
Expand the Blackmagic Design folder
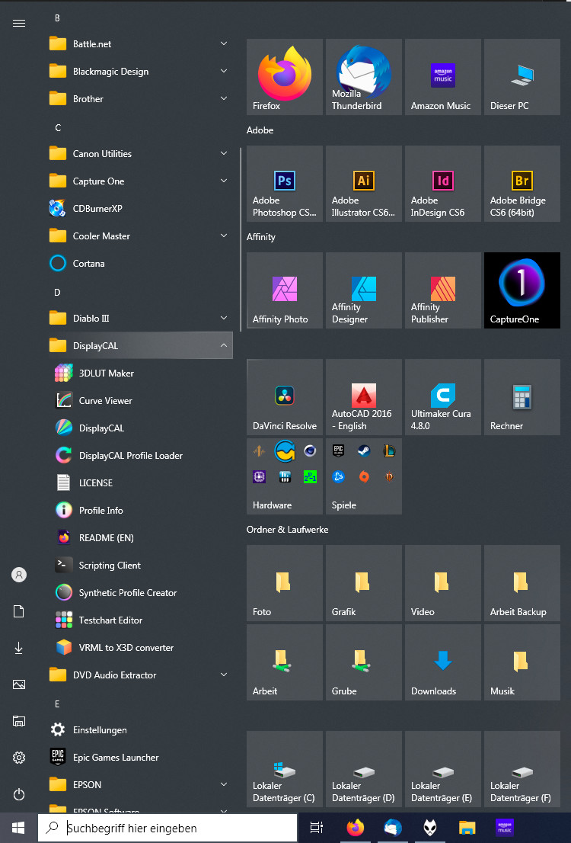pyautogui.click(x=141, y=72)
